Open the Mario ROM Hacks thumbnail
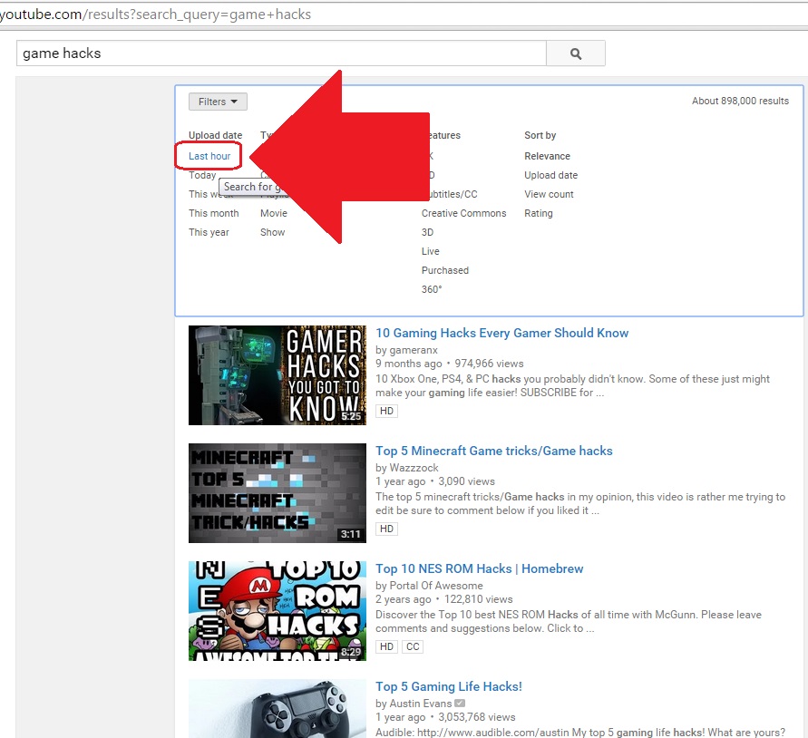Image resolution: width=808 pixels, height=738 pixels. 277,611
